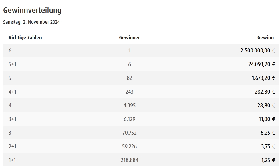Click the 5+1 row label
This screenshot has height=166, width=280.
point(12,64)
